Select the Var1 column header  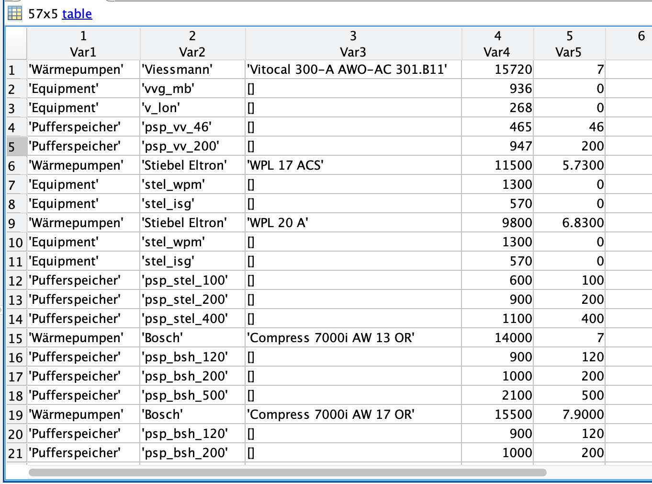83,44
